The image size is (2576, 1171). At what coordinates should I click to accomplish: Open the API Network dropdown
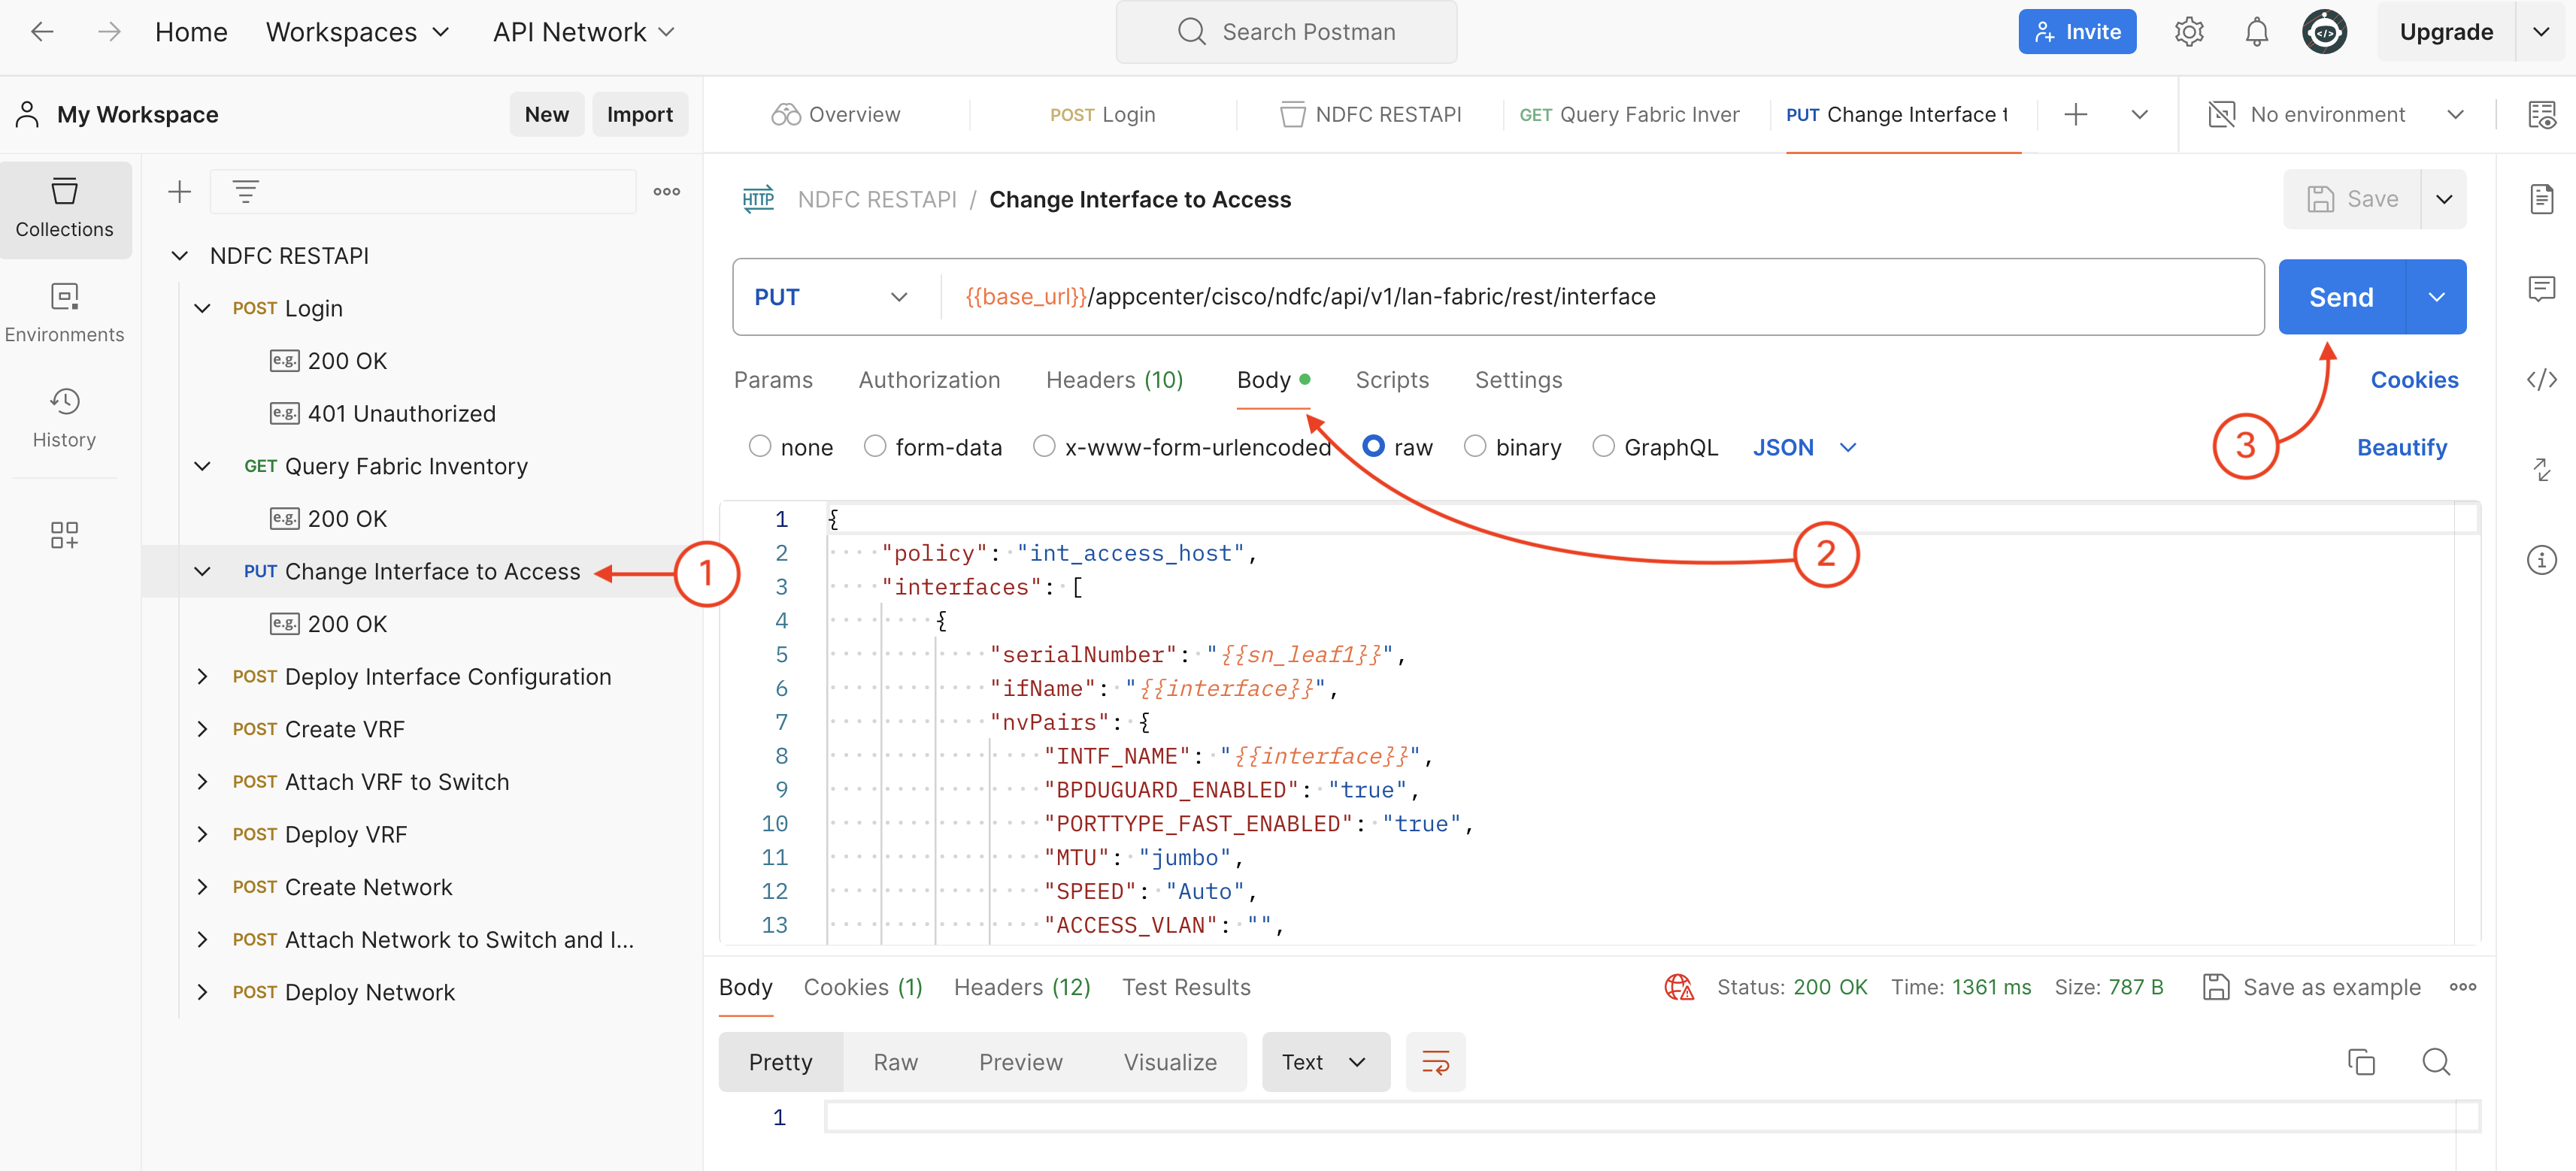(x=584, y=32)
